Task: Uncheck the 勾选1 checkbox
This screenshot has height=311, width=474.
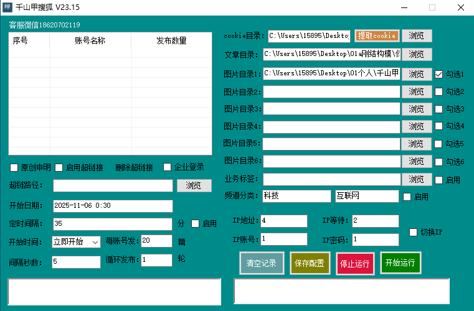Action: [x=438, y=74]
